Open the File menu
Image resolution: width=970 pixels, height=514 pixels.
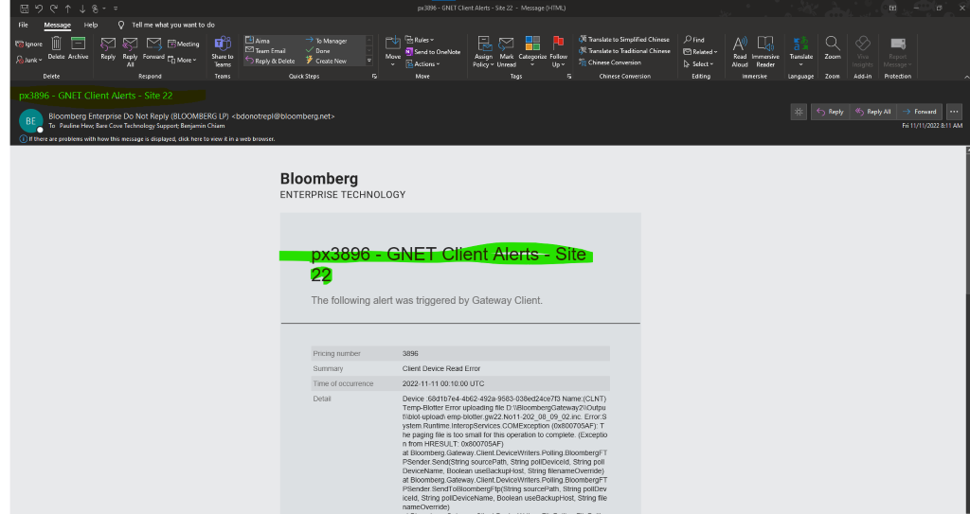(x=23, y=26)
